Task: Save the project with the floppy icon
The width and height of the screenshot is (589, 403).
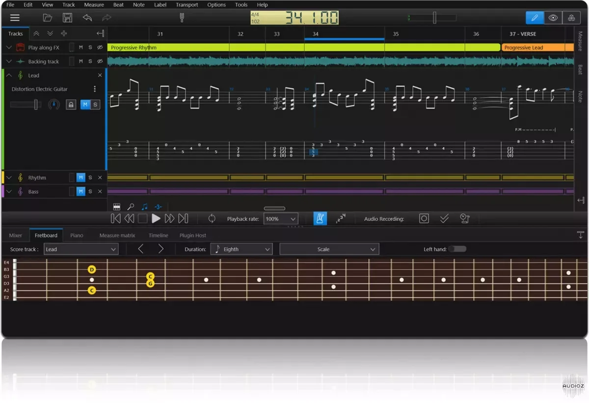Action: 67,18
